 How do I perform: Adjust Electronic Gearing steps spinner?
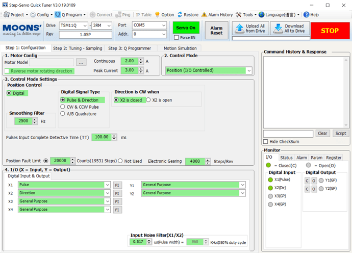click(x=208, y=161)
